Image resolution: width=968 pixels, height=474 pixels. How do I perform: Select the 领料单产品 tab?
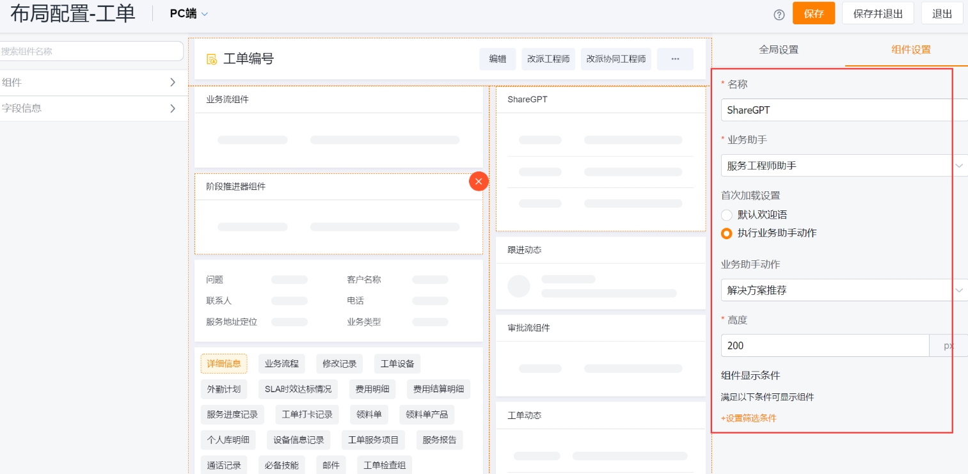(x=427, y=415)
